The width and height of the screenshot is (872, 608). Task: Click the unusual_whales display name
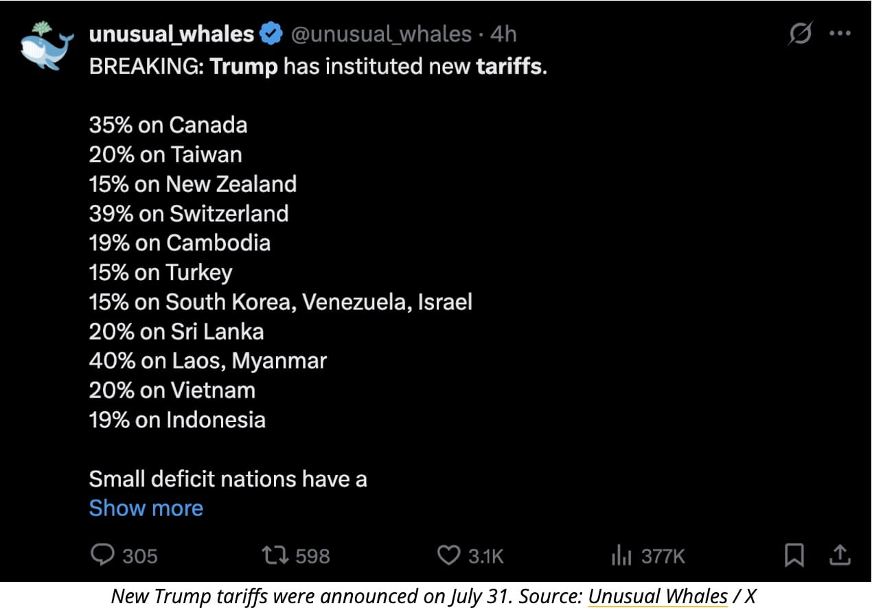pos(172,34)
